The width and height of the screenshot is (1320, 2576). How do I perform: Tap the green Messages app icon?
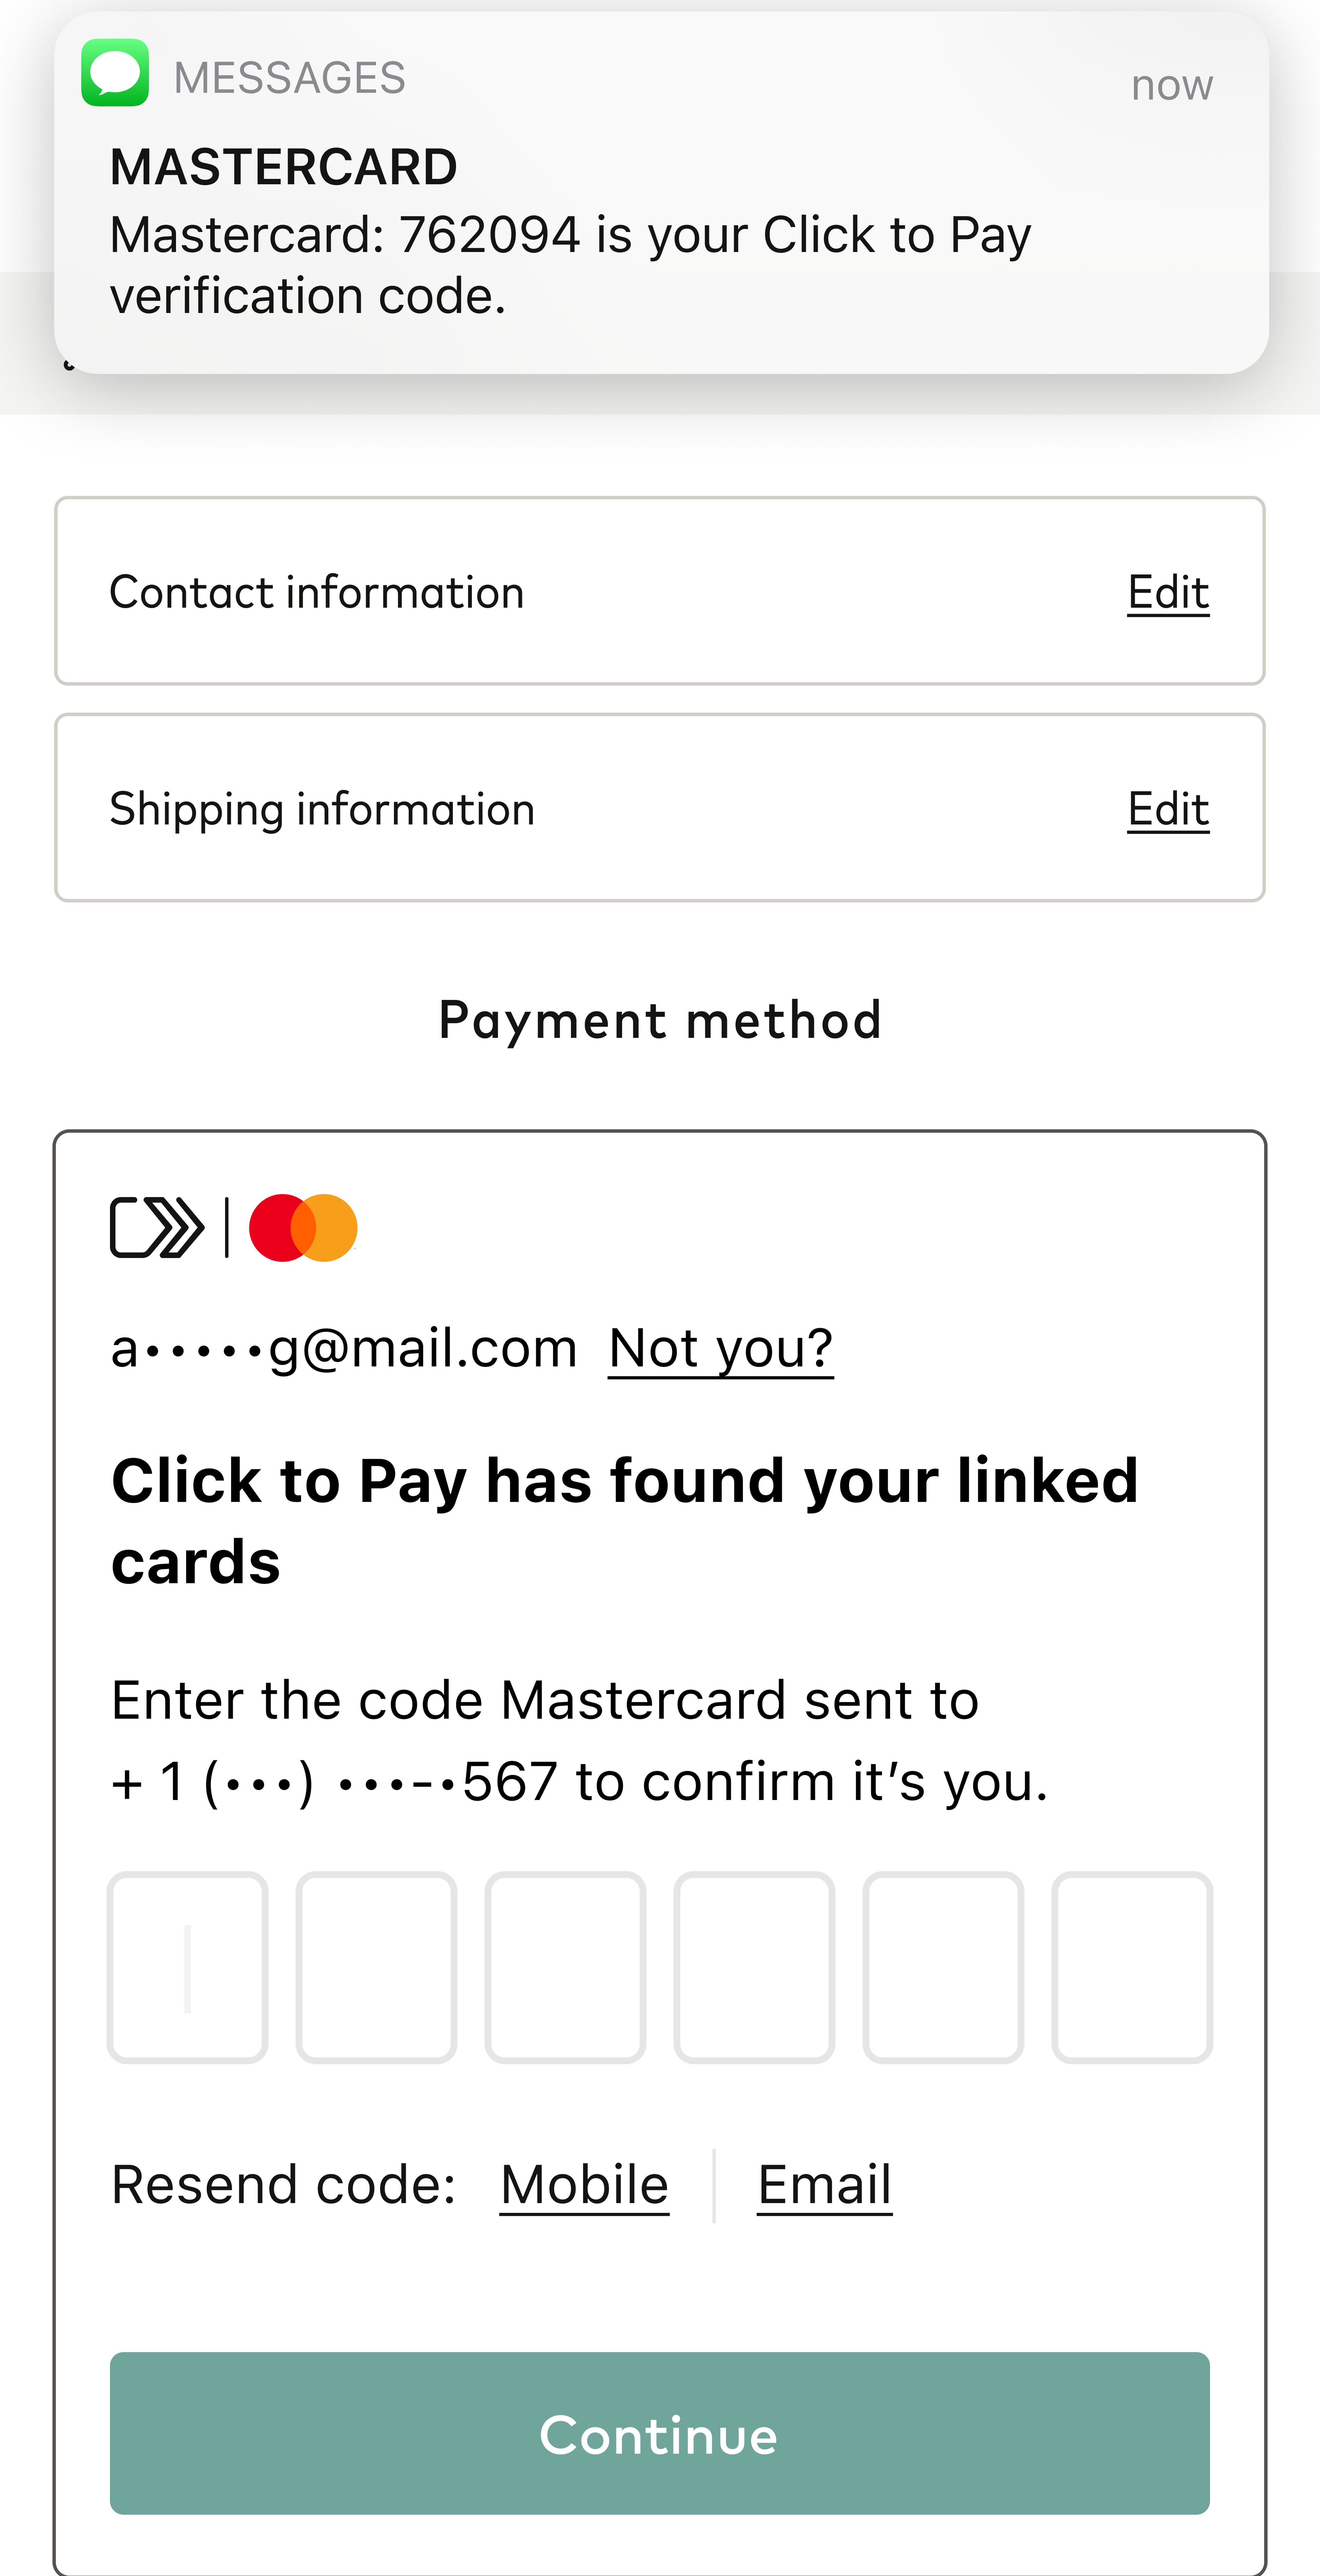click(115, 73)
